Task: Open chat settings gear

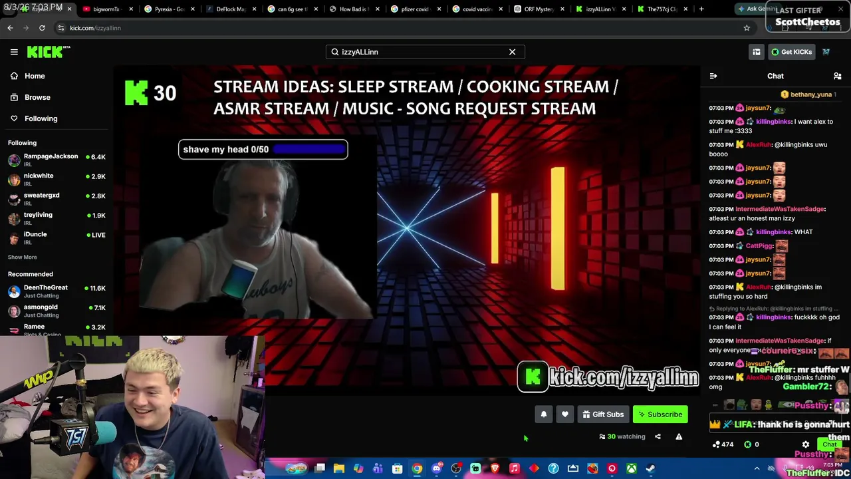Action: (806, 444)
